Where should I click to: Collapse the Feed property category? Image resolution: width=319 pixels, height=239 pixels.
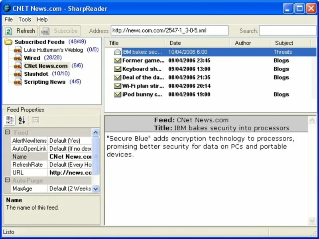(7, 132)
